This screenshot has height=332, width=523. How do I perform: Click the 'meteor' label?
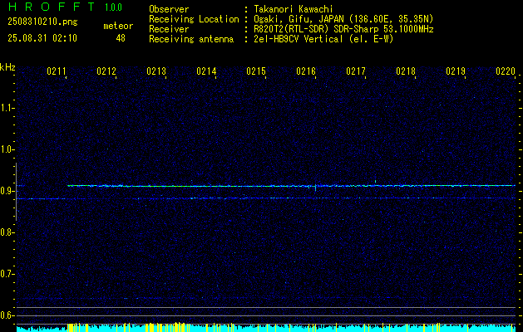[118, 26]
